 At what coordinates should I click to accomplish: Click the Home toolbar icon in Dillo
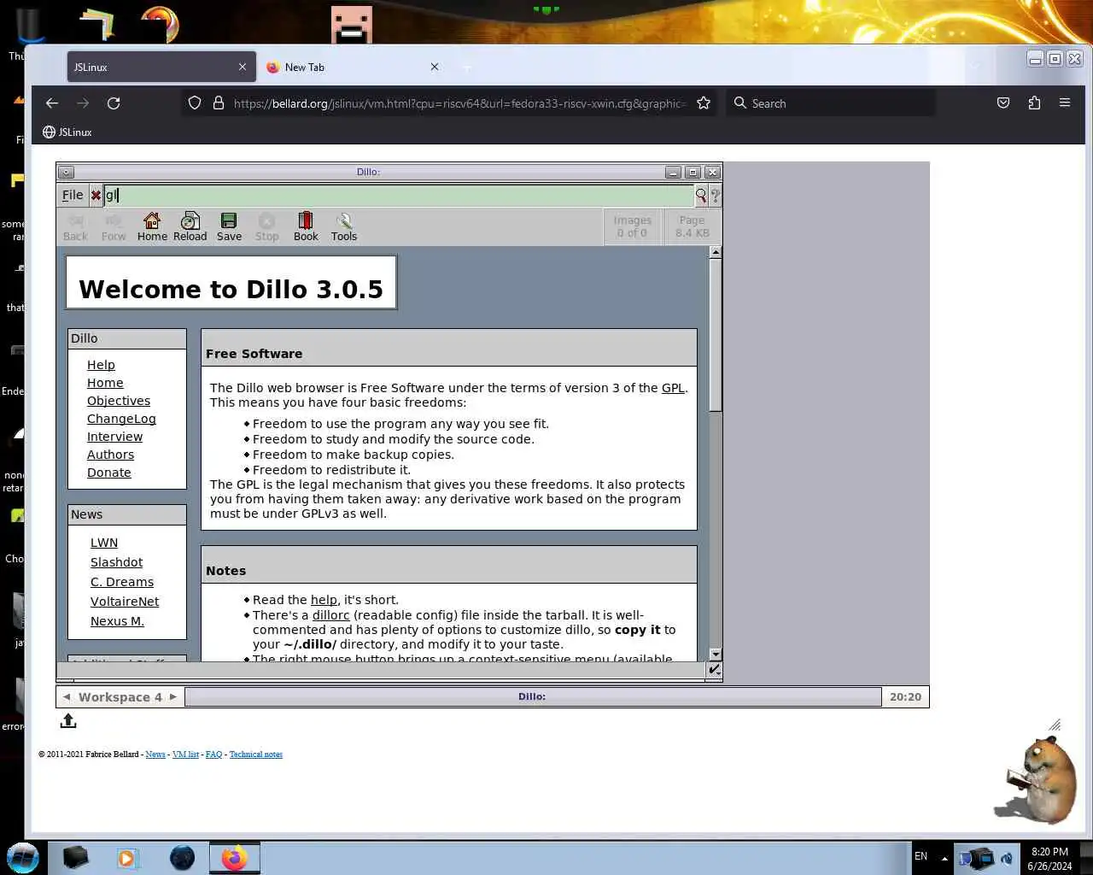[152, 226]
